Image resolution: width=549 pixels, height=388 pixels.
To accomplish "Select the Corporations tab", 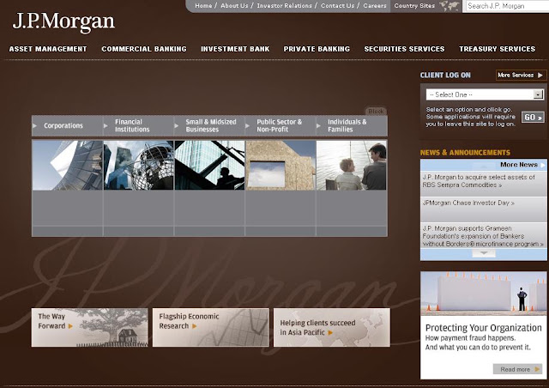I will 67,126.
